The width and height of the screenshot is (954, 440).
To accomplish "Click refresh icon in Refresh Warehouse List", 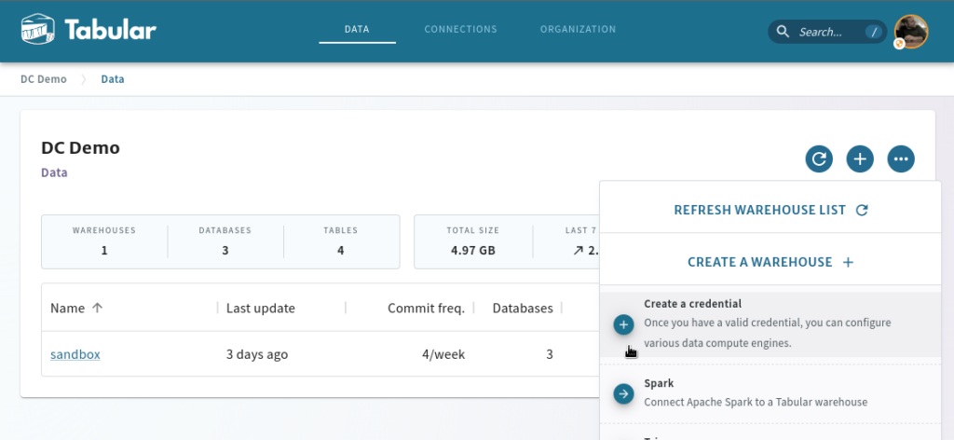I will (x=862, y=210).
